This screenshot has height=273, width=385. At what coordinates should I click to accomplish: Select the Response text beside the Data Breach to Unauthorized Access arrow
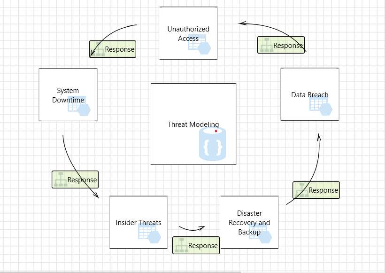288,46
